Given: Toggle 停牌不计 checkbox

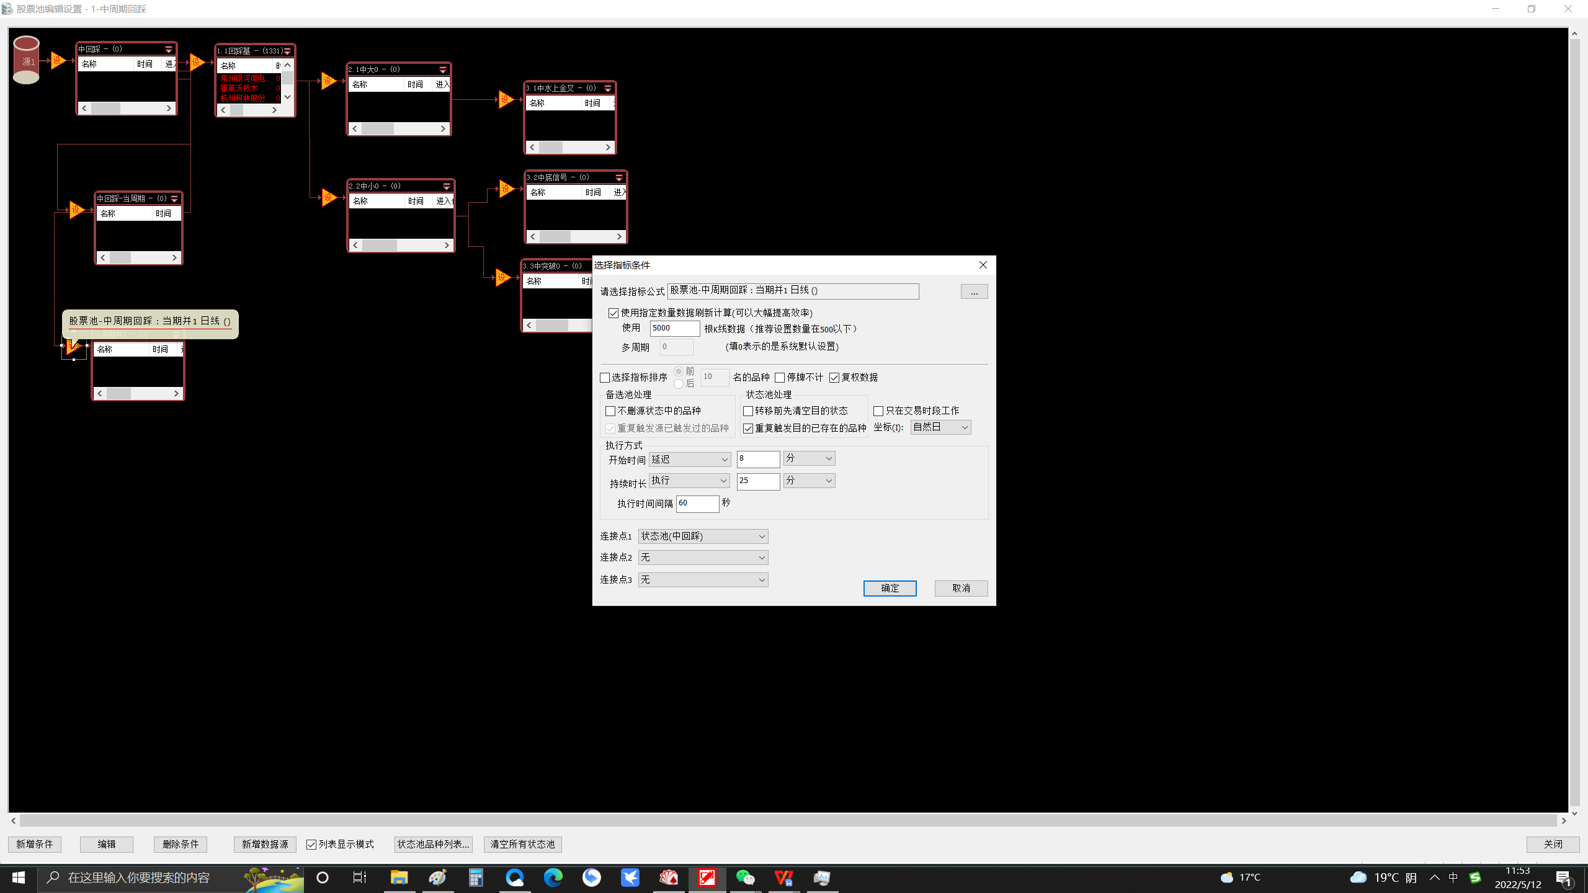Looking at the screenshot, I should 780,378.
